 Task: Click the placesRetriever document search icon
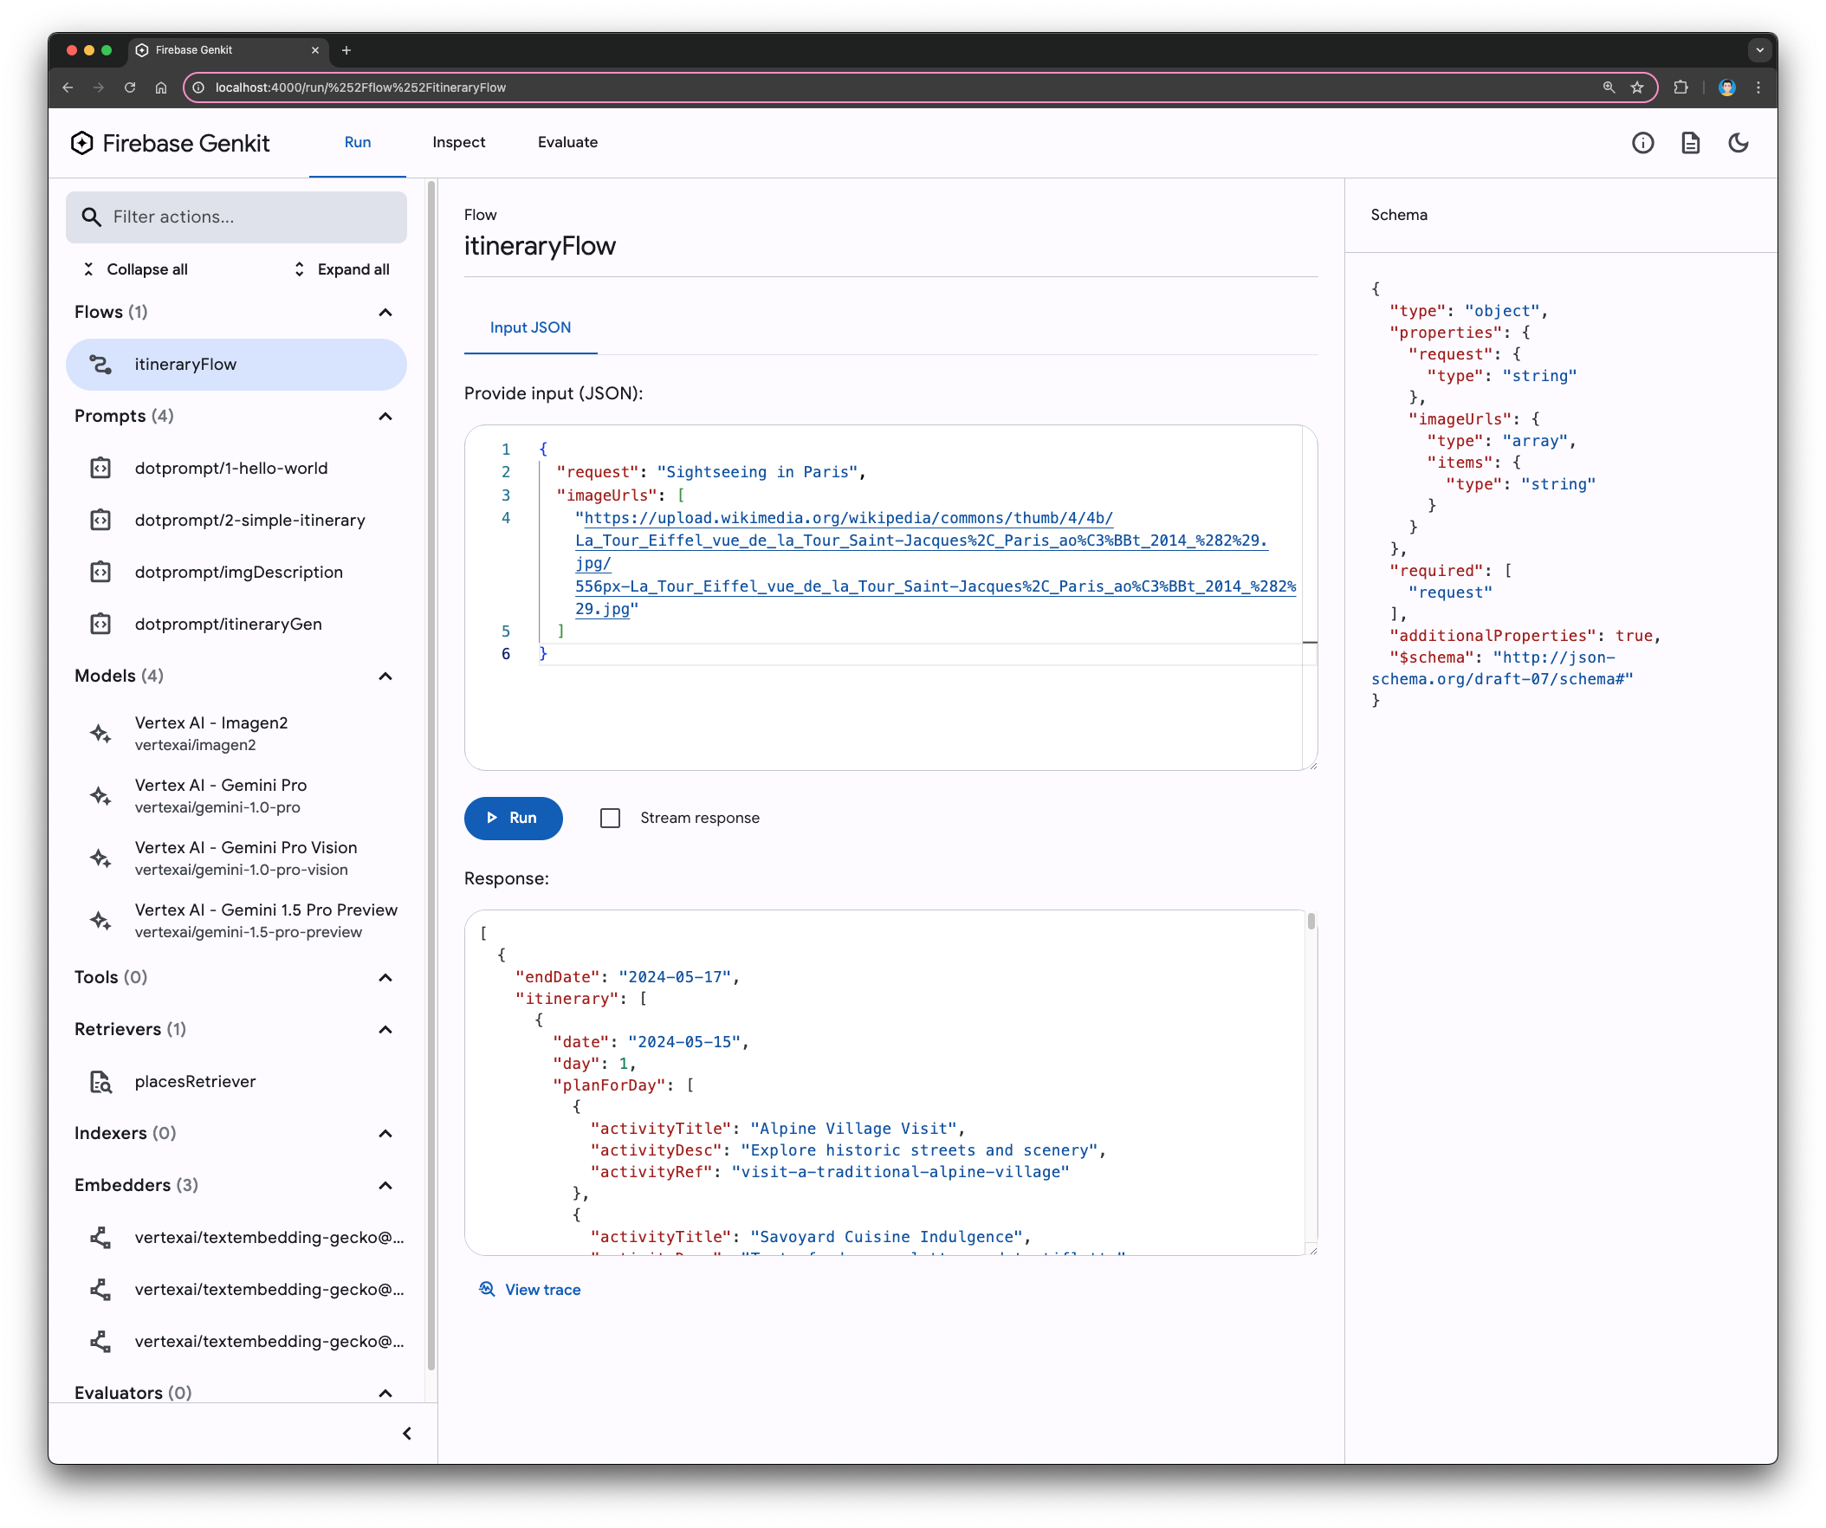tap(100, 1082)
